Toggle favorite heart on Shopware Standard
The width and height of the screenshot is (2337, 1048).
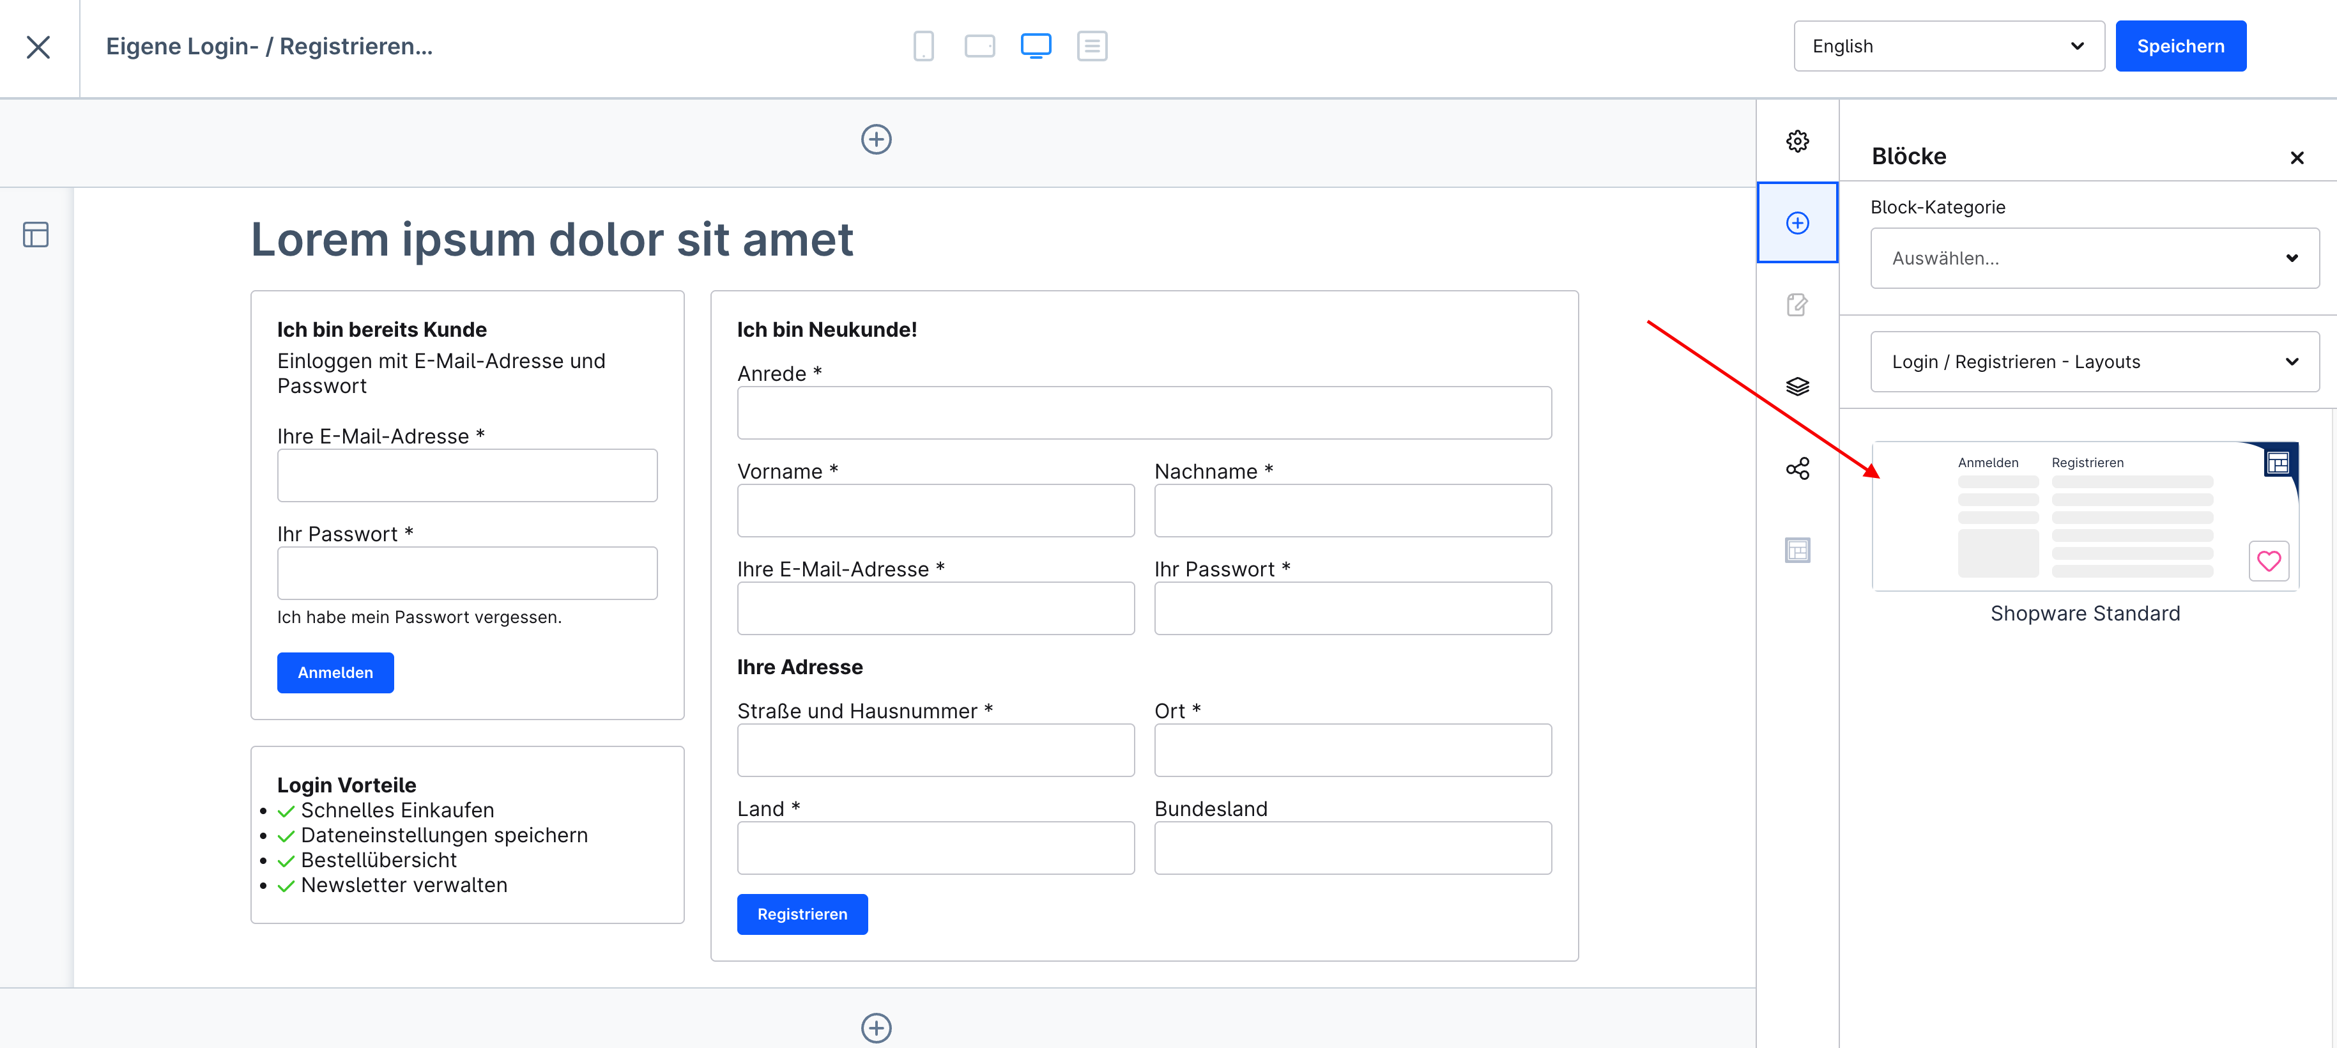coord(2268,562)
